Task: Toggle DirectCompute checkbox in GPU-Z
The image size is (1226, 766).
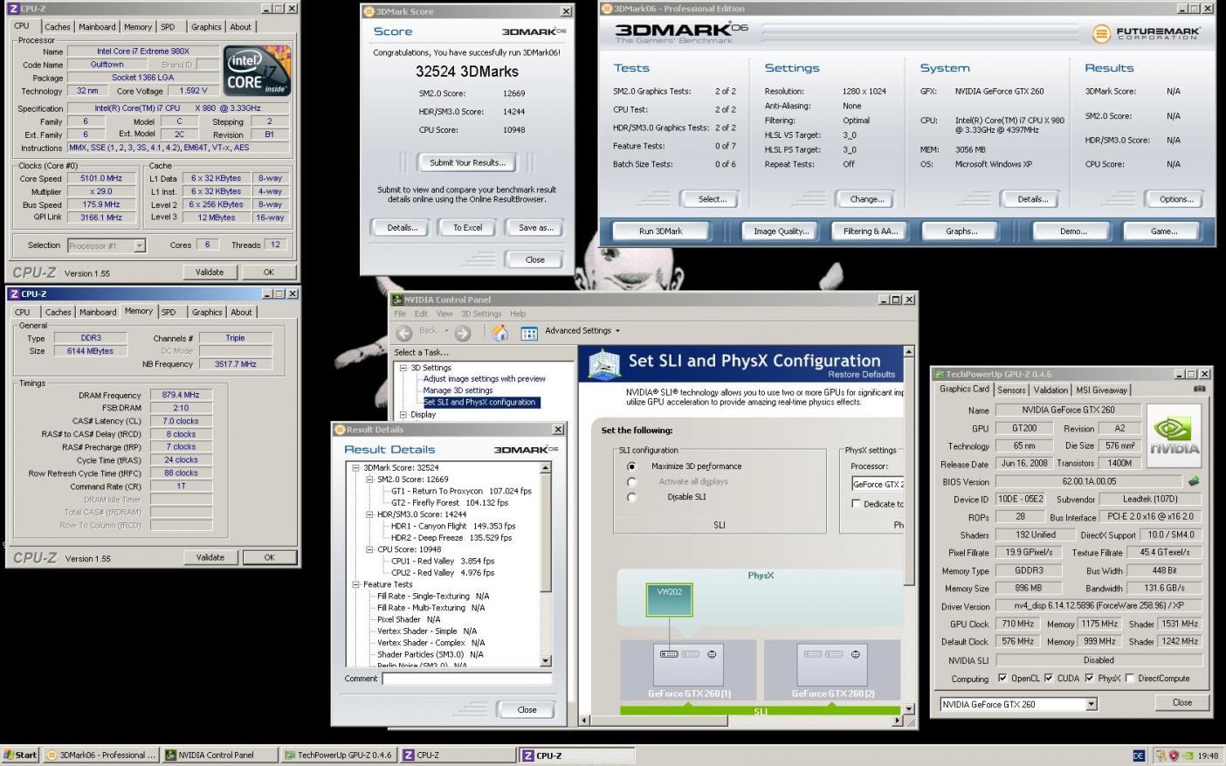Action: 1130,678
